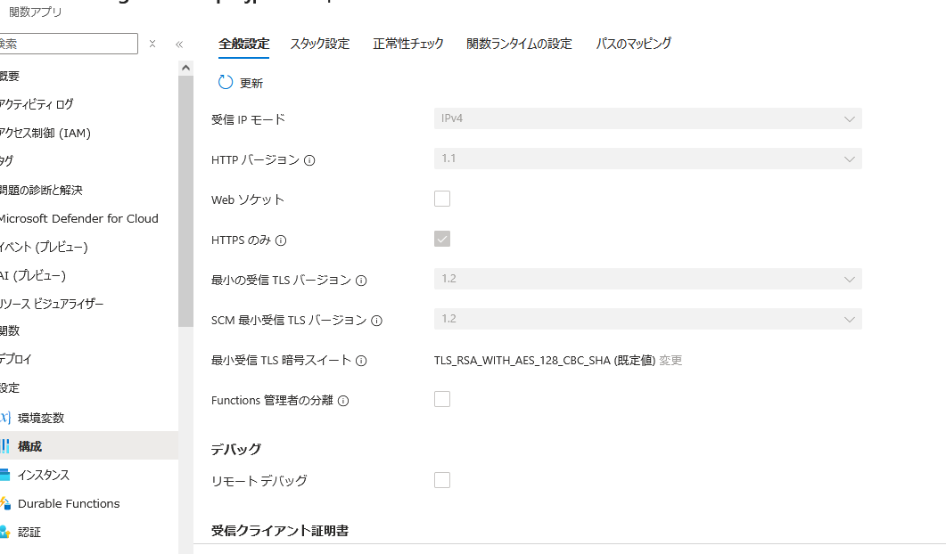This screenshot has width=946, height=554.
Task: Click the sidebar search input field
Action: pyautogui.click(x=68, y=44)
